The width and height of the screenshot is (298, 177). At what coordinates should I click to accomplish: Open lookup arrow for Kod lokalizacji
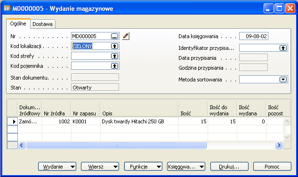point(114,46)
